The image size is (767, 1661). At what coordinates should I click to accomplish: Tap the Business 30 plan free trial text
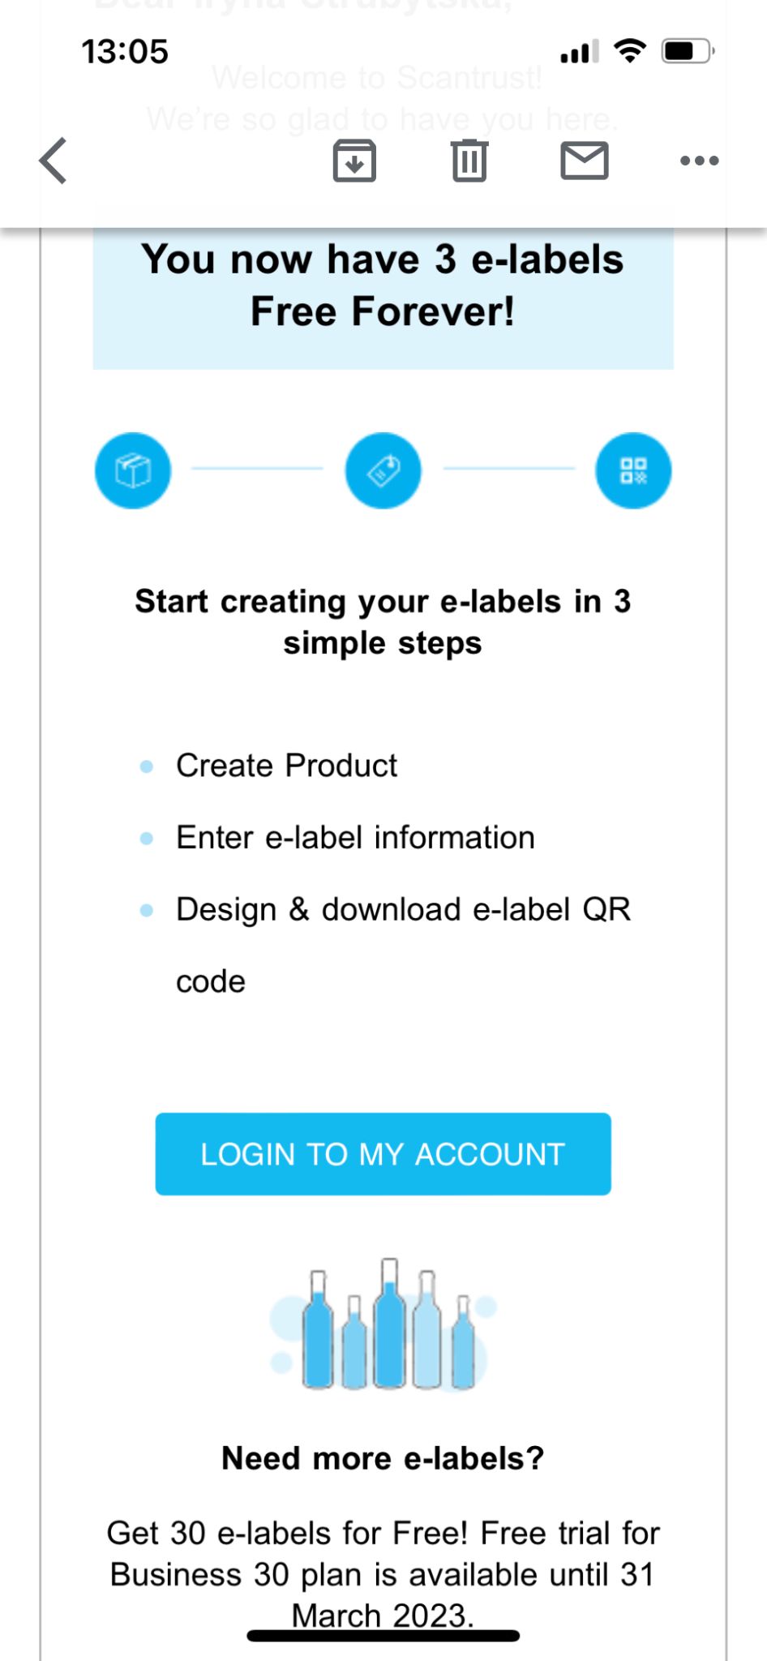click(383, 1574)
